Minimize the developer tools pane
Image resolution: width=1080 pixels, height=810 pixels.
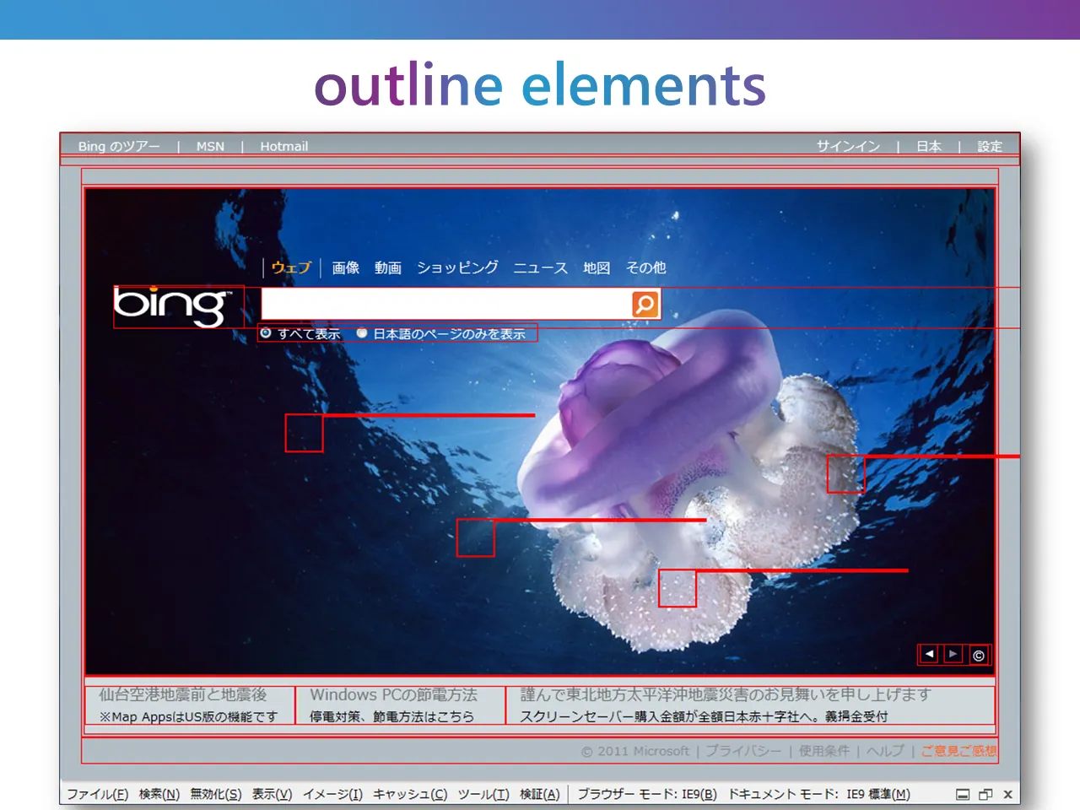click(x=963, y=794)
